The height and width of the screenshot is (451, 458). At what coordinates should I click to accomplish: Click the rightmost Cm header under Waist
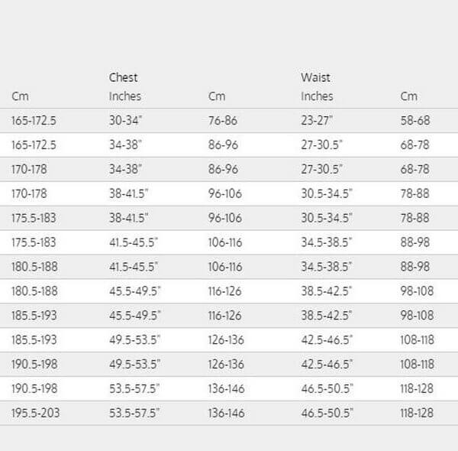(409, 96)
